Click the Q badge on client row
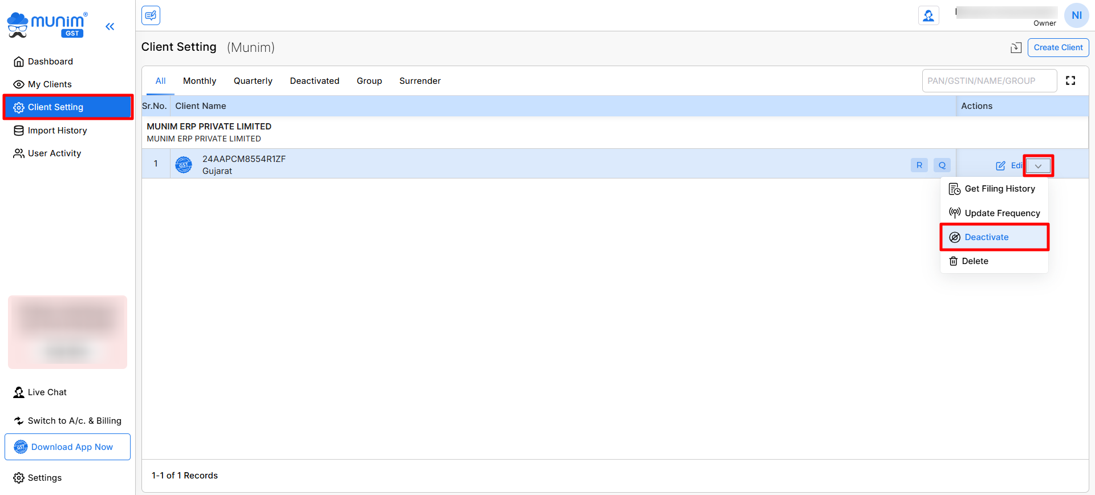 click(942, 165)
